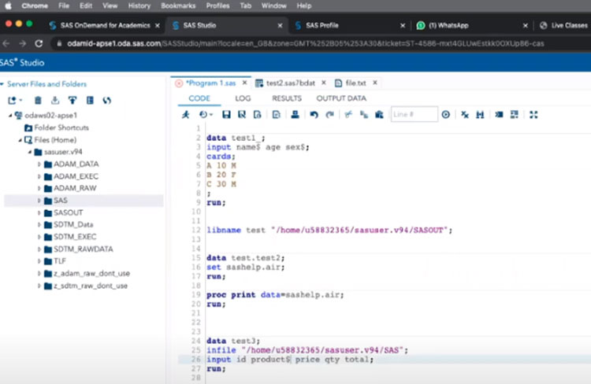Maximize the code editor view icon
This screenshot has width=591, height=384.
(533, 115)
